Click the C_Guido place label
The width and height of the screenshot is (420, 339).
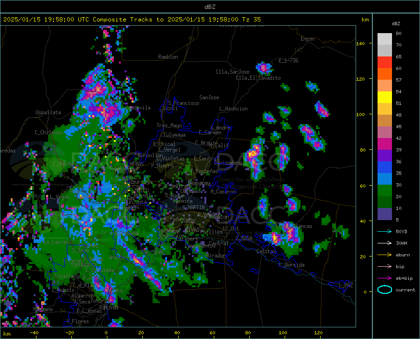click(63, 164)
